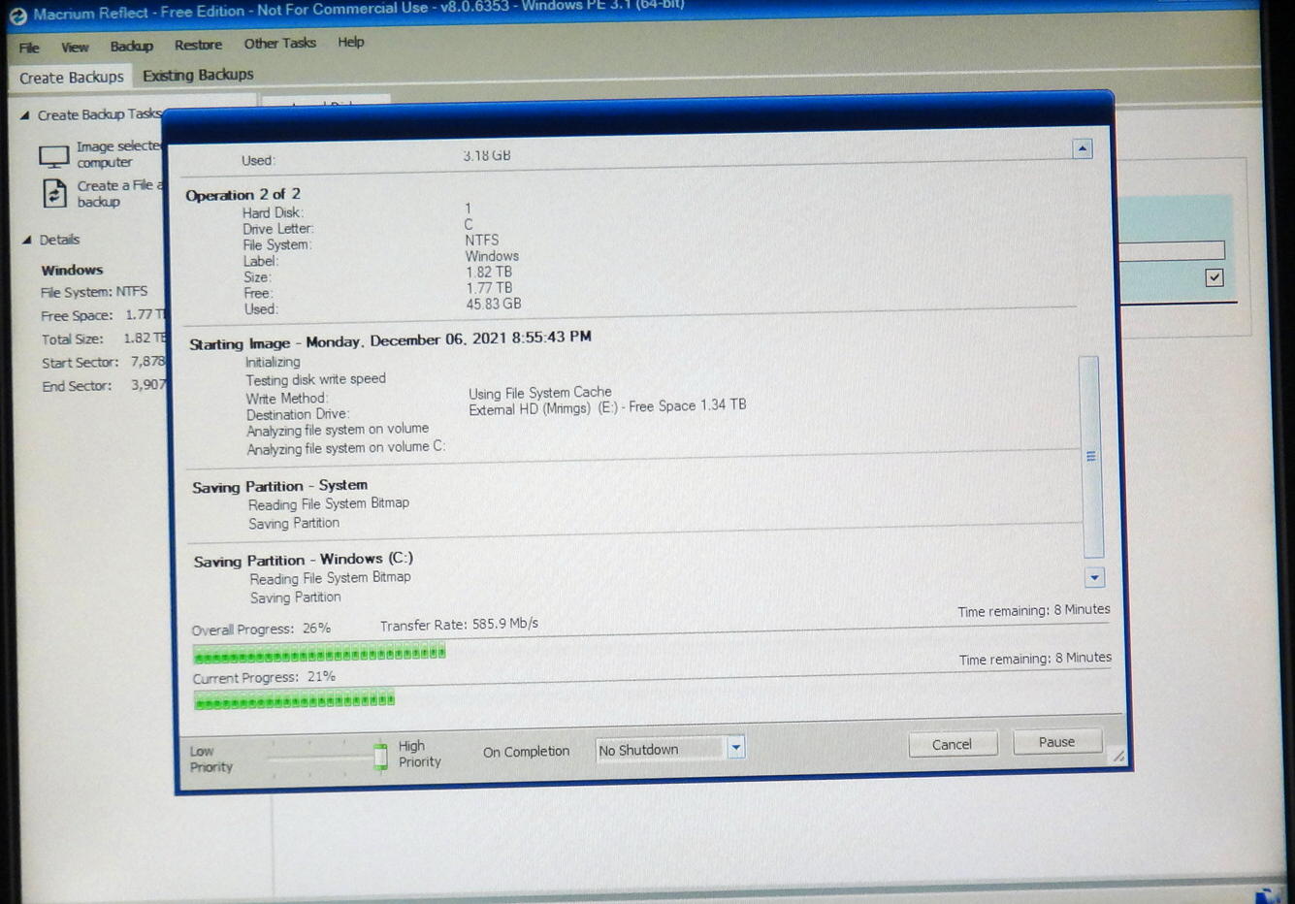Open the Help menu
The image size is (1295, 904).
350,42
